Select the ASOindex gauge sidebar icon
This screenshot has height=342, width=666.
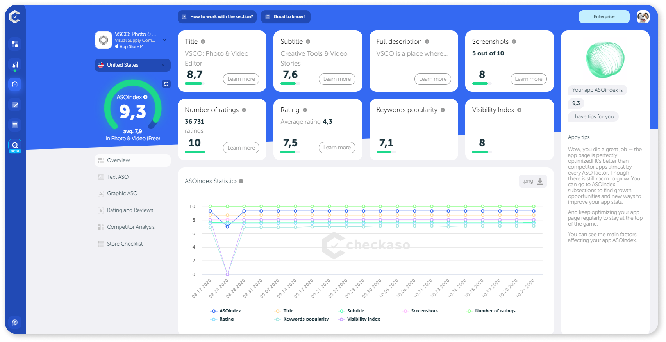tap(15, 84)
